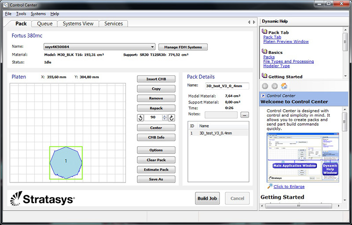Open Dynamic Help home page
This screenshot has width=352, height=225.
tap(284, 86)
